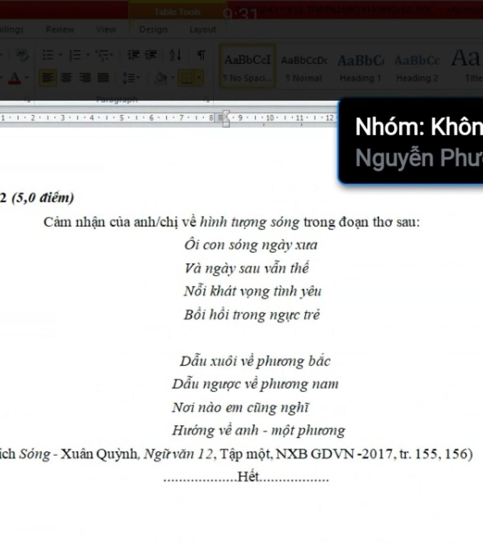Open the Review ribbon tab
The image size is (483, 547).
pos(59,29)
